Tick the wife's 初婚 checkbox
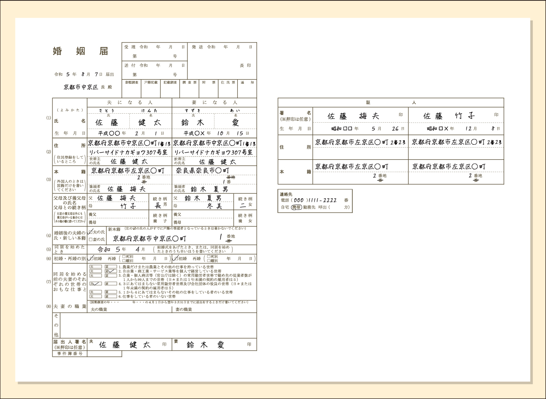 tap(176, 259)
